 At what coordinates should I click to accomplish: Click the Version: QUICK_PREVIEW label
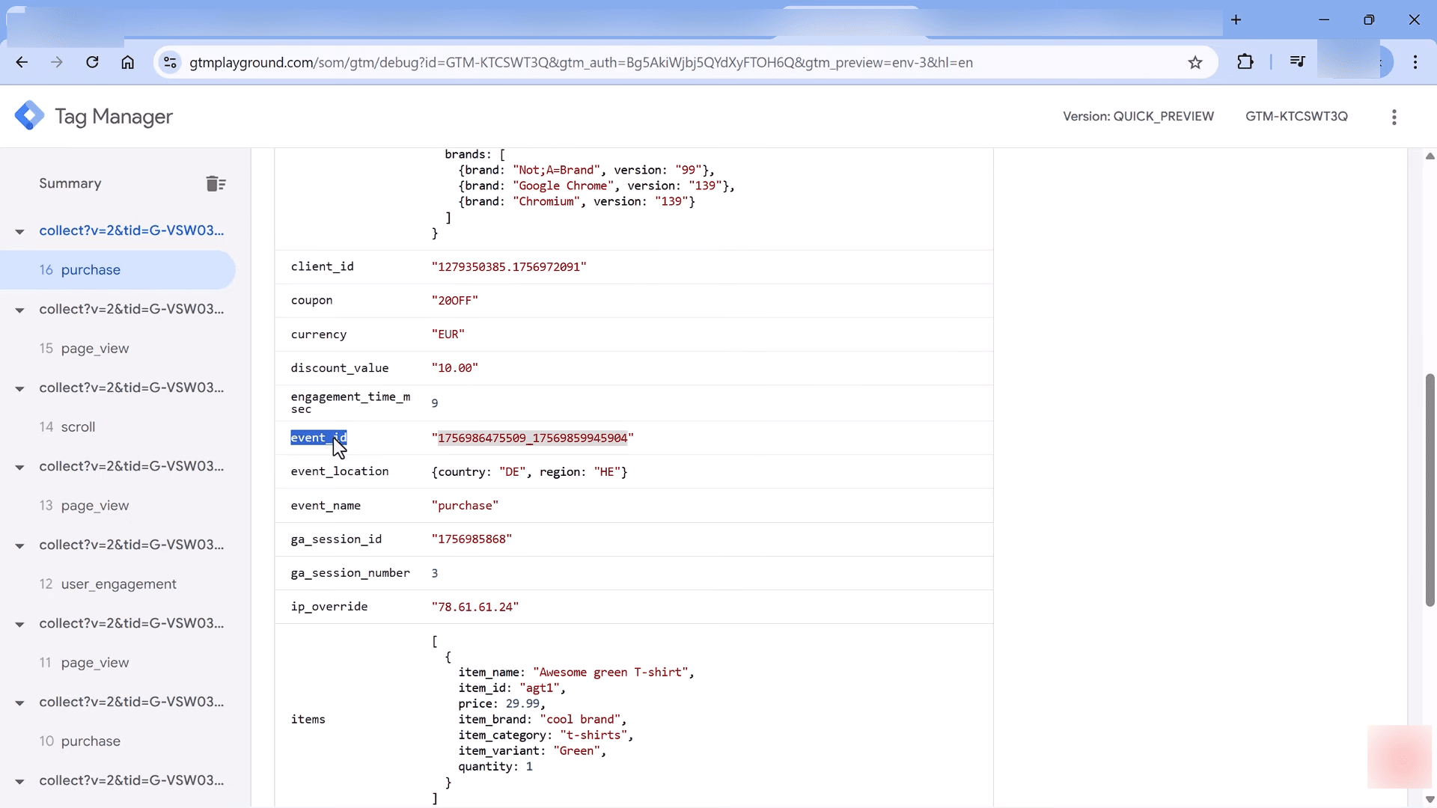(x=1138, y=116)
